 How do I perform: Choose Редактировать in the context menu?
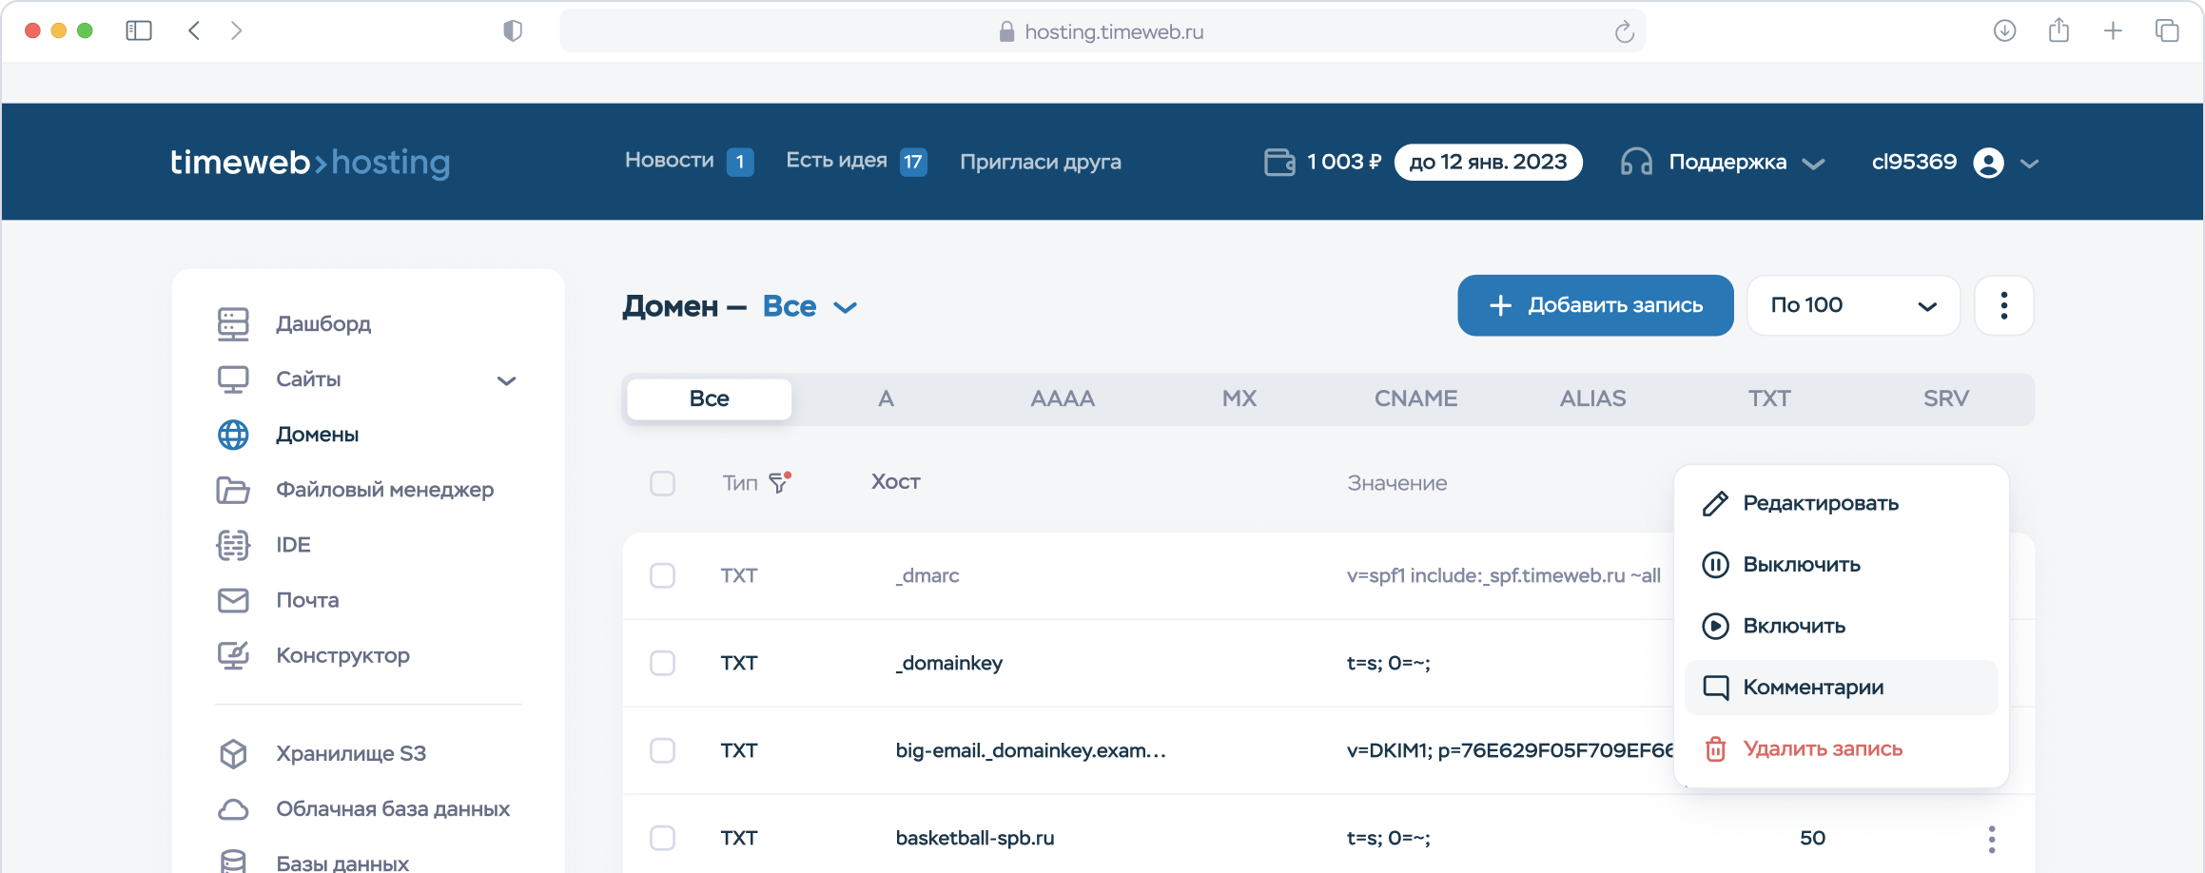(x=1841, y=503)
